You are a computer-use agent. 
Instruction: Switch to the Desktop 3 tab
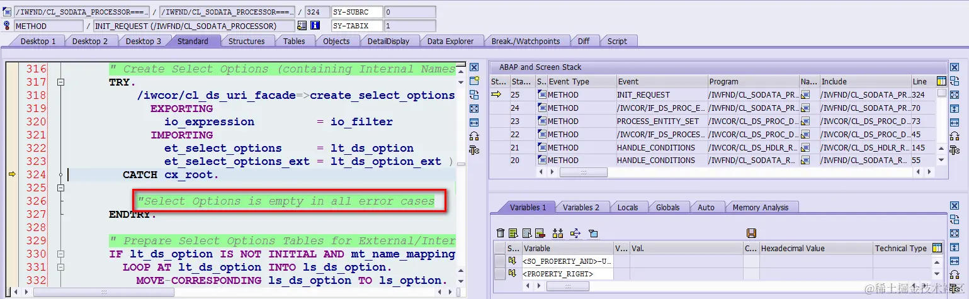point(144,41)
